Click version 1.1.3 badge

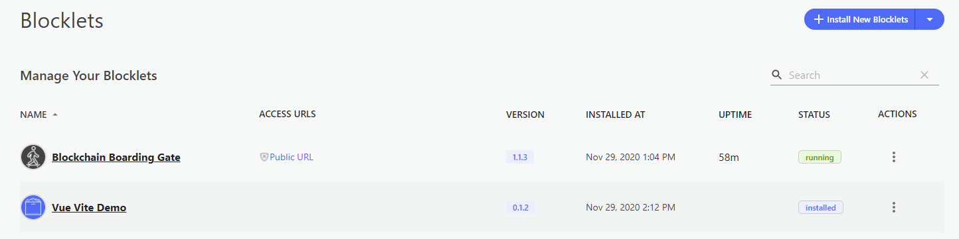520,157
